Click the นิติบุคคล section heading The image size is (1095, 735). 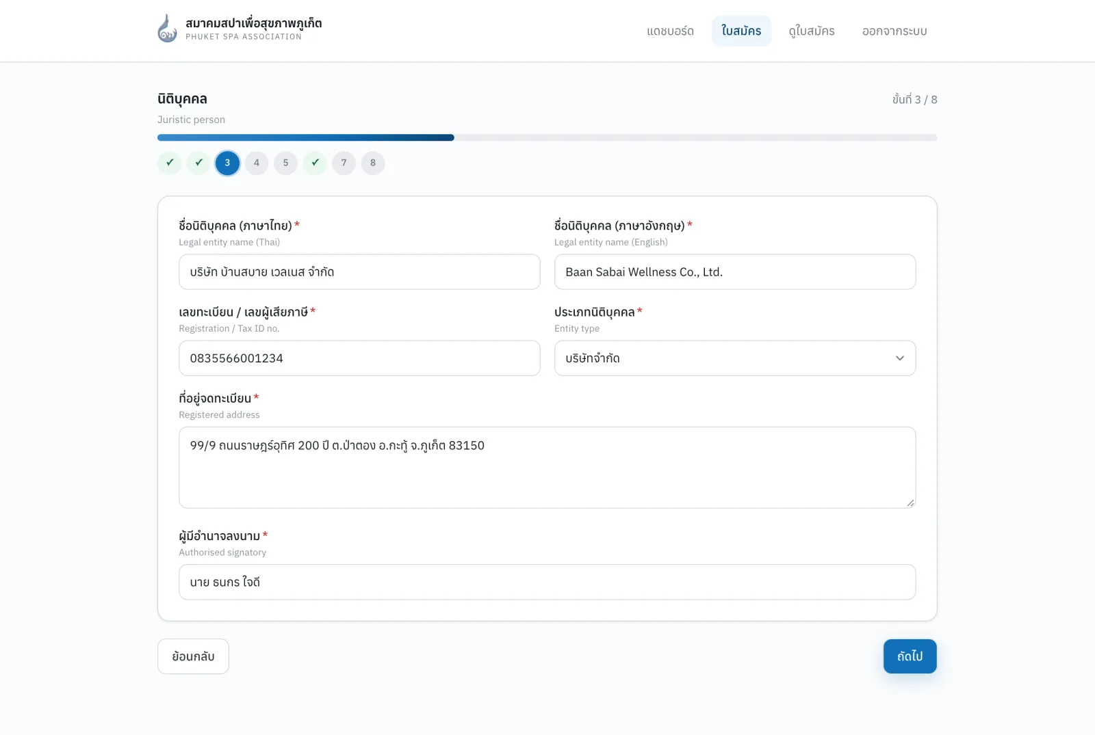(182, 99)
